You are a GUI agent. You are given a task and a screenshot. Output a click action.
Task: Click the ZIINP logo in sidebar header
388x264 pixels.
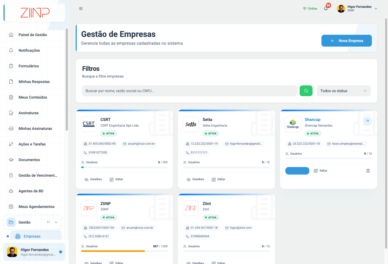click(35, 13)
